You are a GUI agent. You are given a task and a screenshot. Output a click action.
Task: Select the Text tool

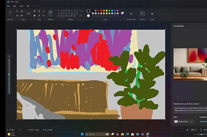[44, 11]
